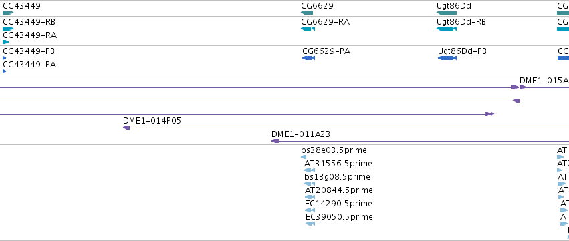This screenshot has width=569, height=241.
Task: Click the DME1-014P05 left arrowhead
Action: 126,128
